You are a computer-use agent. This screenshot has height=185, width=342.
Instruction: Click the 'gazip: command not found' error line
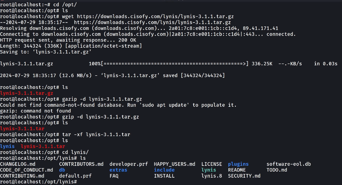[36, 111]
